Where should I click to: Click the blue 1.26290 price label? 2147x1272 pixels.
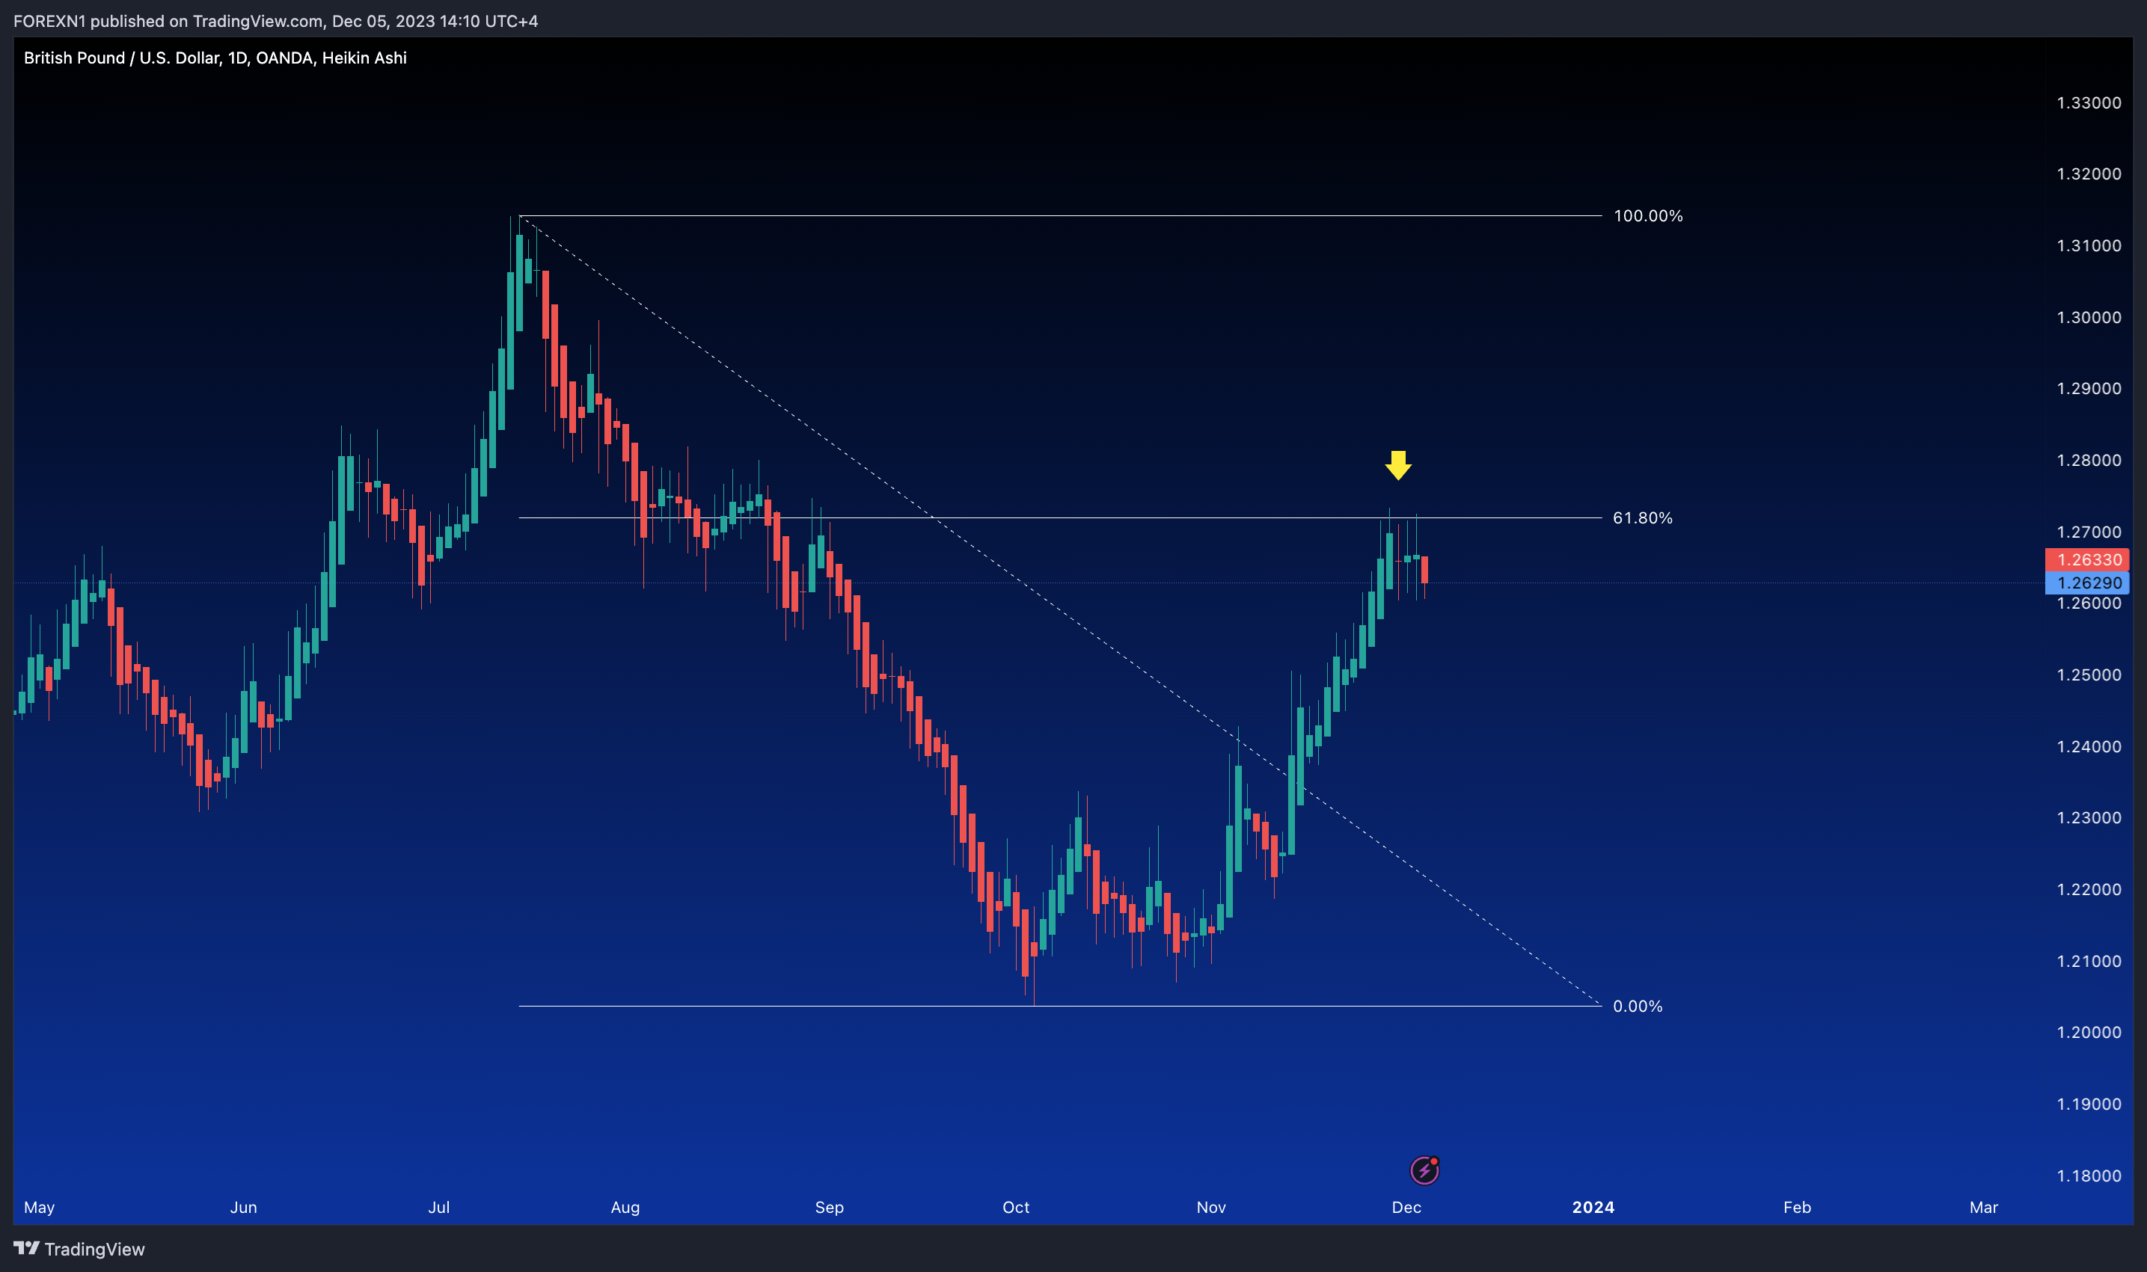[x=2087, y=583]
